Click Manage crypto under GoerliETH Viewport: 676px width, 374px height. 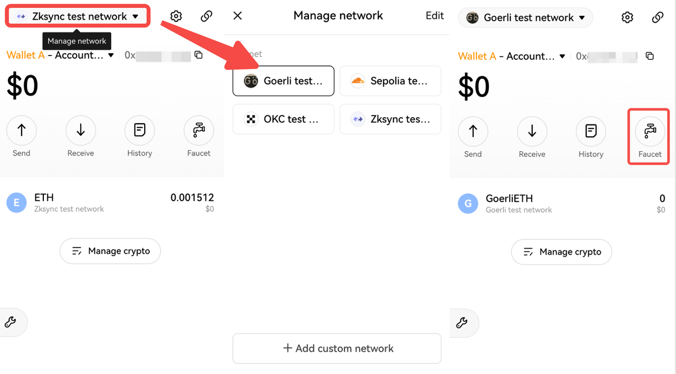pos(561,252)
